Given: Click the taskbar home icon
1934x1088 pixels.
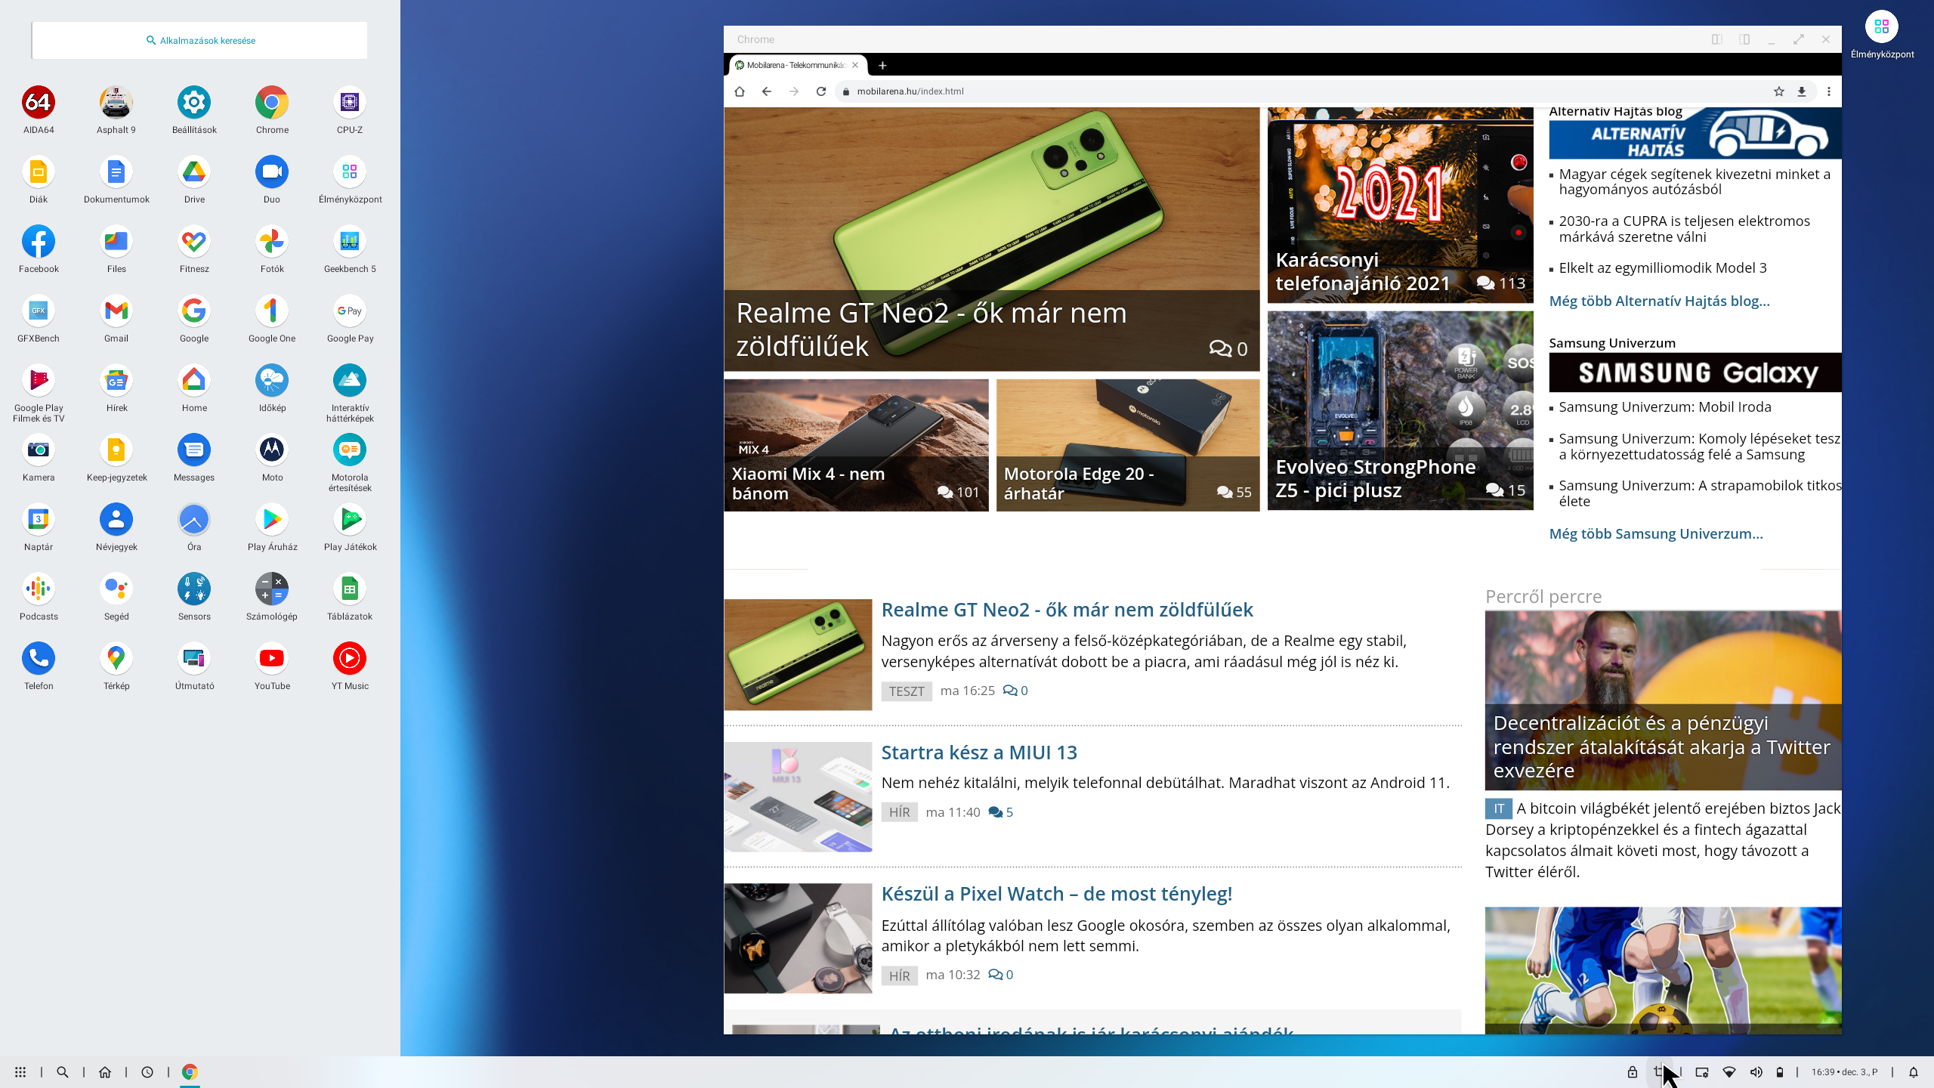Looking at the screenshot, I should click(x=105, y=1071).
